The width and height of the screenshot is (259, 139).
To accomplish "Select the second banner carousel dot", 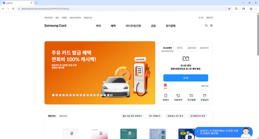I will pyautogui.click(x=57, y=95).
